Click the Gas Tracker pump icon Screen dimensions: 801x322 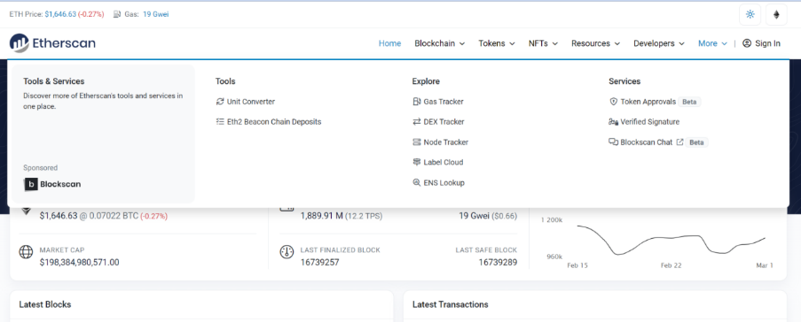click(416, 102)
